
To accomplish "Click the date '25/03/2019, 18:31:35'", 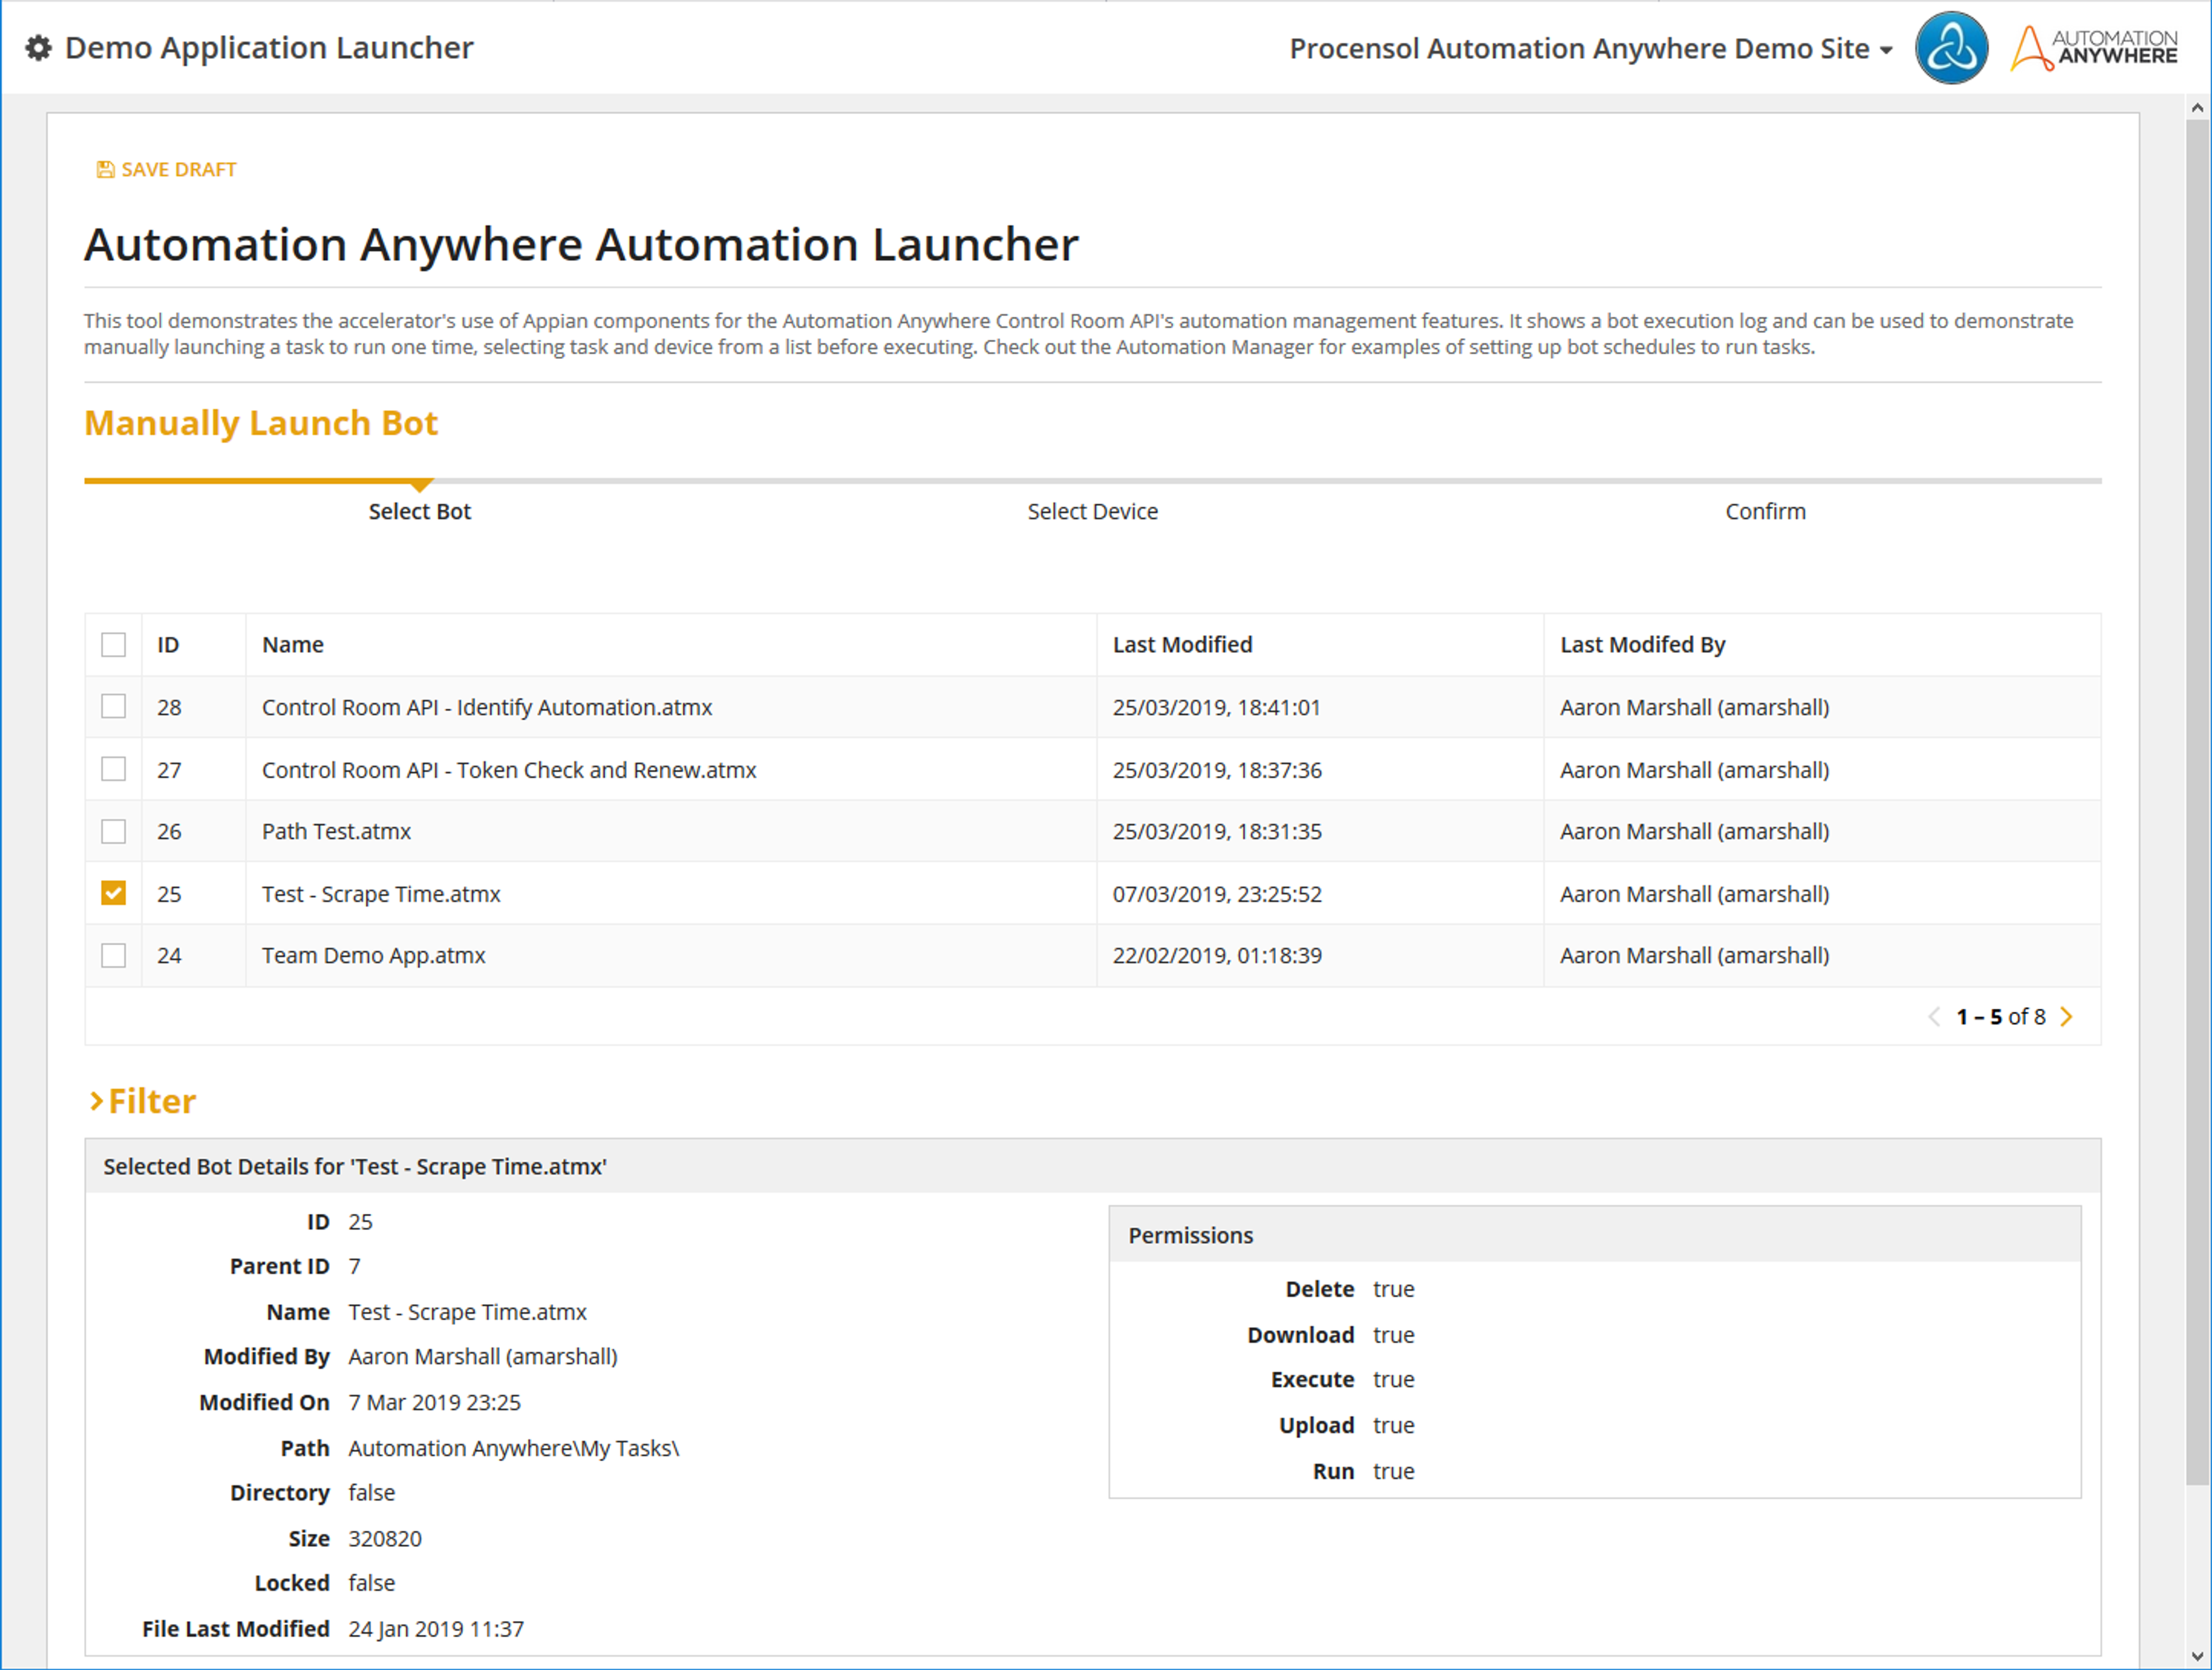I will click(1217, 832).
